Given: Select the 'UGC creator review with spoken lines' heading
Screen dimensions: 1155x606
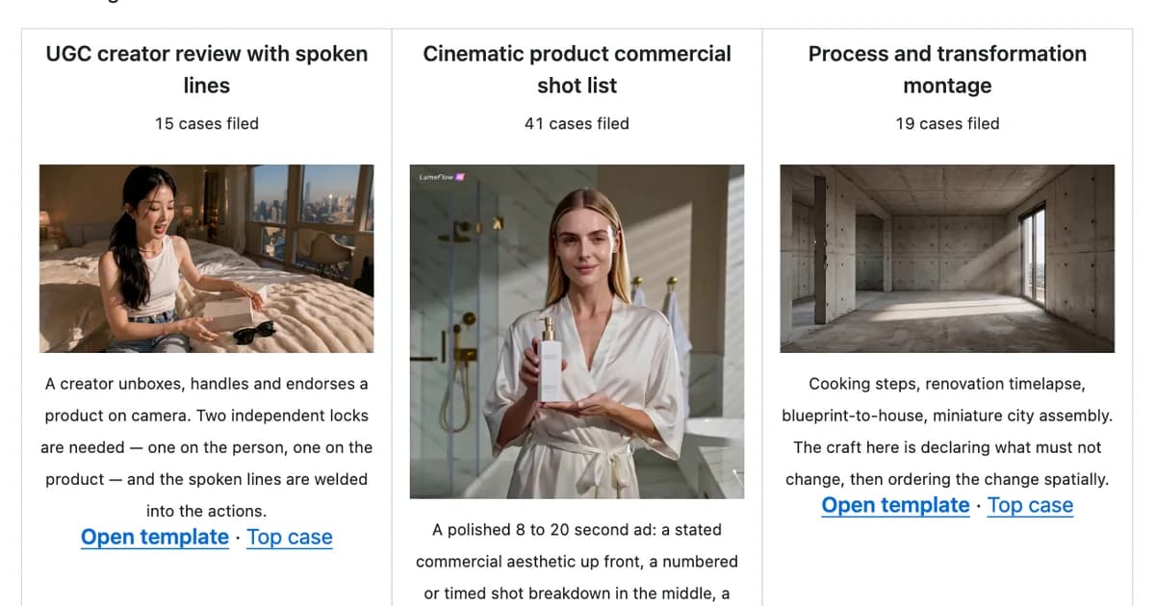Looking at the screenshot, I should (207, 69).
